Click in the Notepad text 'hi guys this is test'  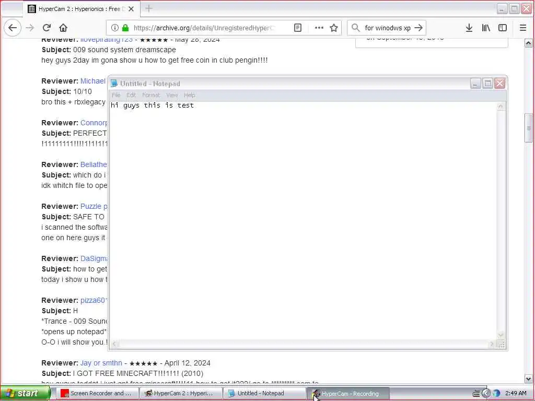coord(152,105)
